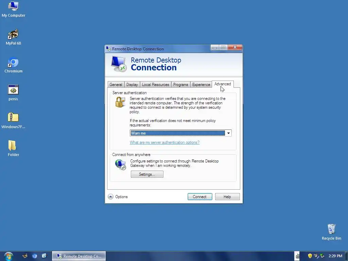This screenshot has width=348, height=261.
Task: Select the Recycle Bin icon
Action: (x=331, y=232)
